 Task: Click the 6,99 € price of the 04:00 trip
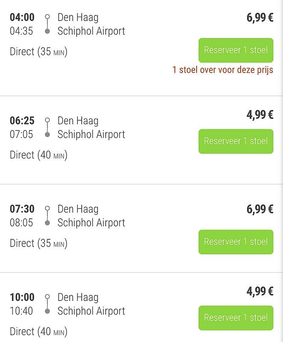(x=260, y=18)
